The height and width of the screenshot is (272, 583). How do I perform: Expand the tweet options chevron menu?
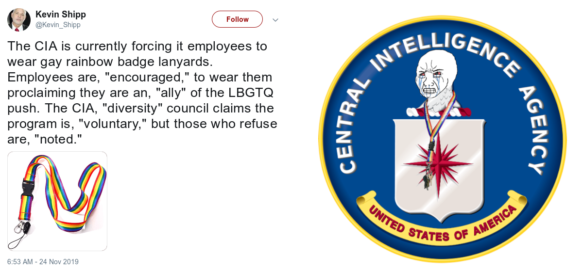coord(275,20)
